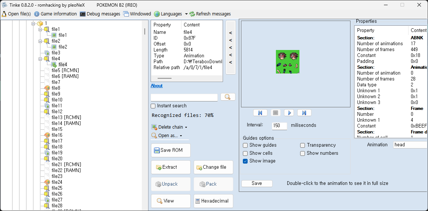Enable Show guides checkbox
Viewport: 428px width, 211px height.
point(245,145)
